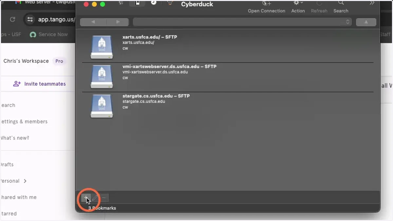Viewport: 393px width, 221px height.
Task: Click the Pro badge in Tango
Action: 59,61
